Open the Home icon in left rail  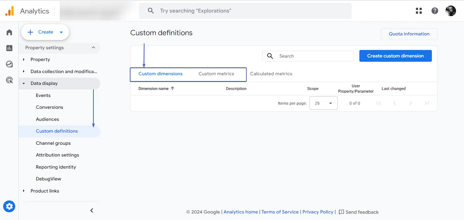[x=9, y=32]
